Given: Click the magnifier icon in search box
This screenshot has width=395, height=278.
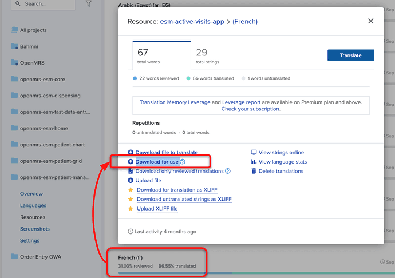Looking at the screenshot, I should point(18,3).
